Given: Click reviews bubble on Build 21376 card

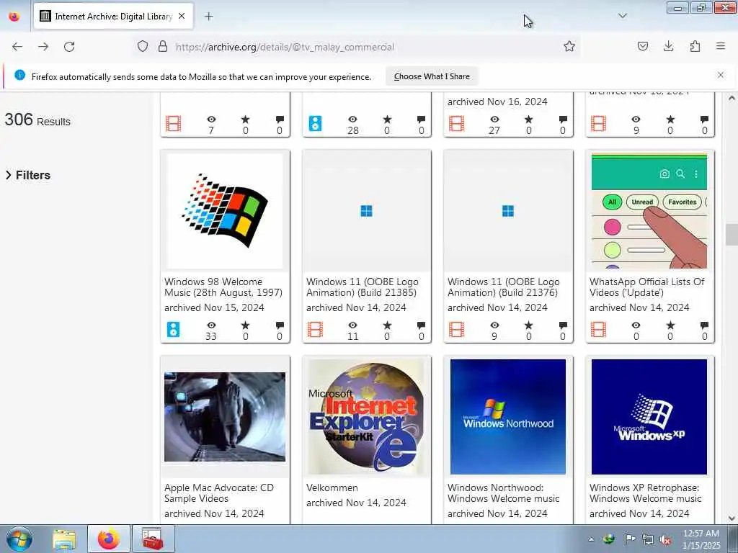Looking at the screenshot, I should click(x=563, y=325).
